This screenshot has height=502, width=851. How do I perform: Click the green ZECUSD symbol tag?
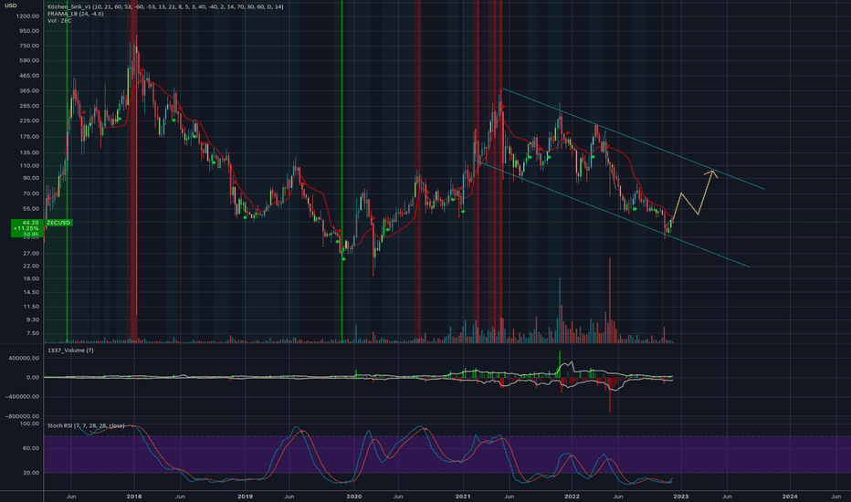click(x=58, y=223)
